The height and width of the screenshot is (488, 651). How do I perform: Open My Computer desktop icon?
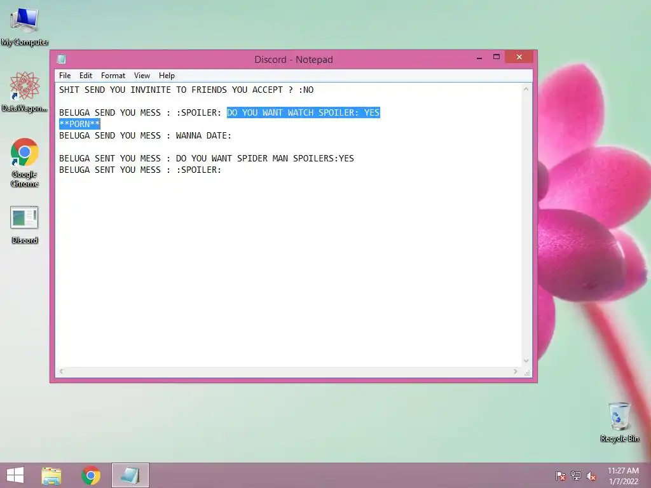click(x=25, y=27)
